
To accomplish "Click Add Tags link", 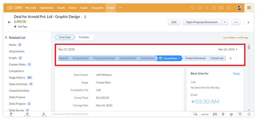I will tap(22, 26).
